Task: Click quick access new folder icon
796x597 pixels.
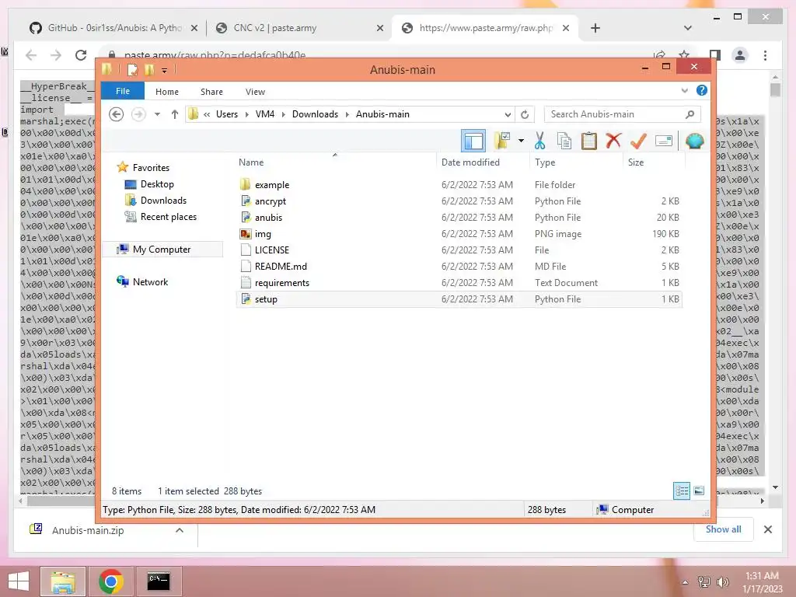Action: click(149, 69)
